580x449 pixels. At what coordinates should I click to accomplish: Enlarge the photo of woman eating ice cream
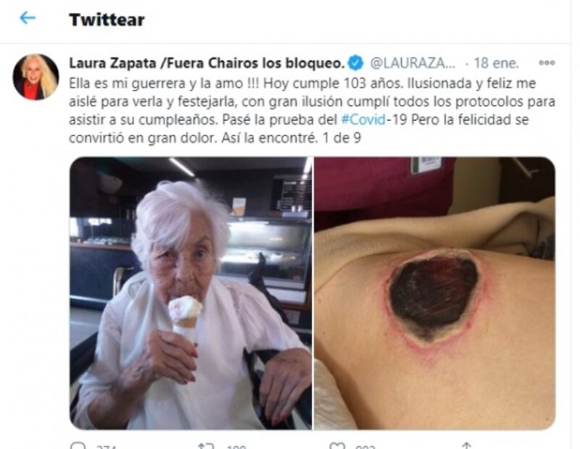[x=191, y=293]
